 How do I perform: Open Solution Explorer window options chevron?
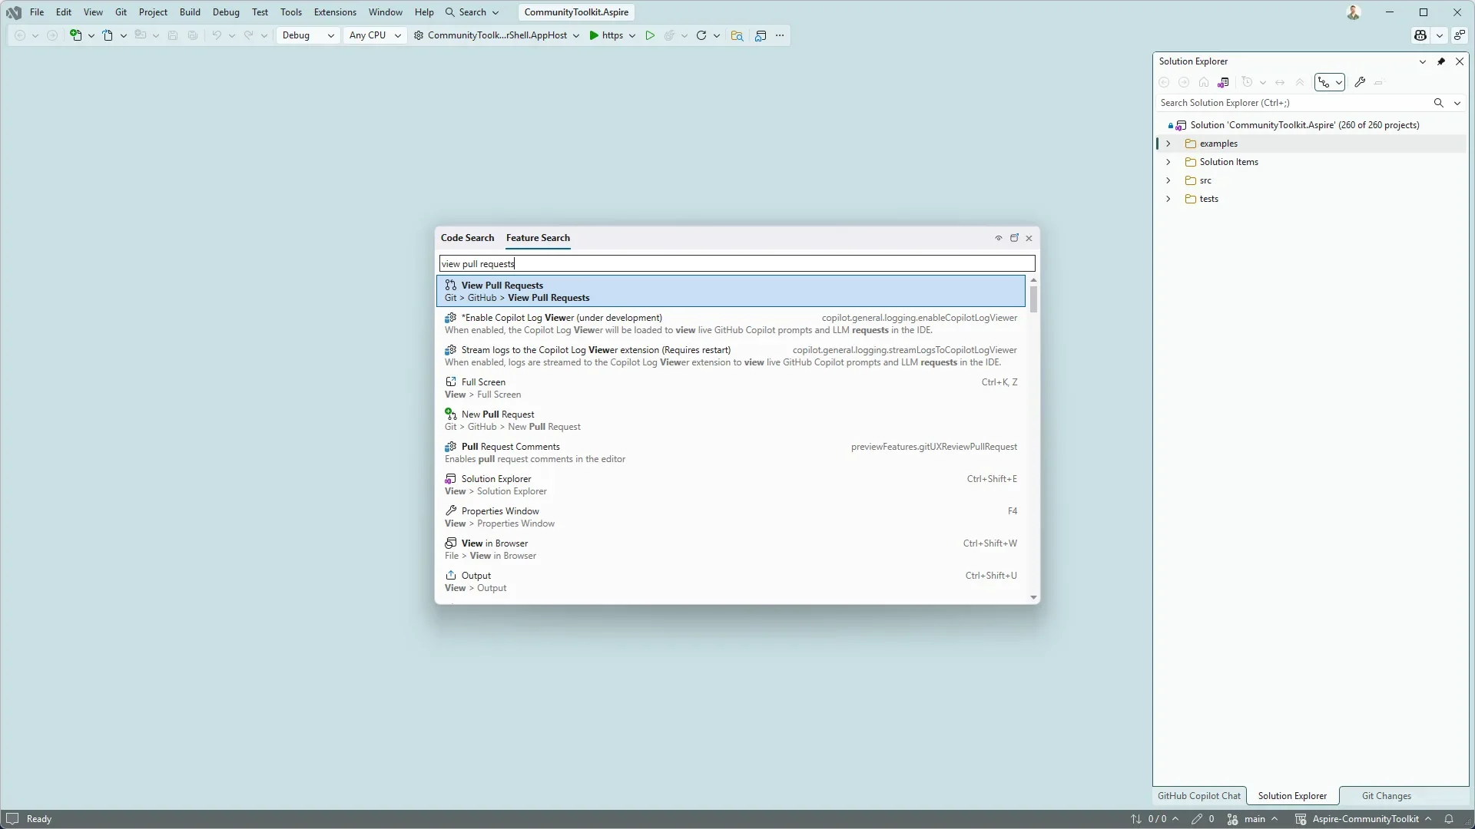pos(1423,61)
